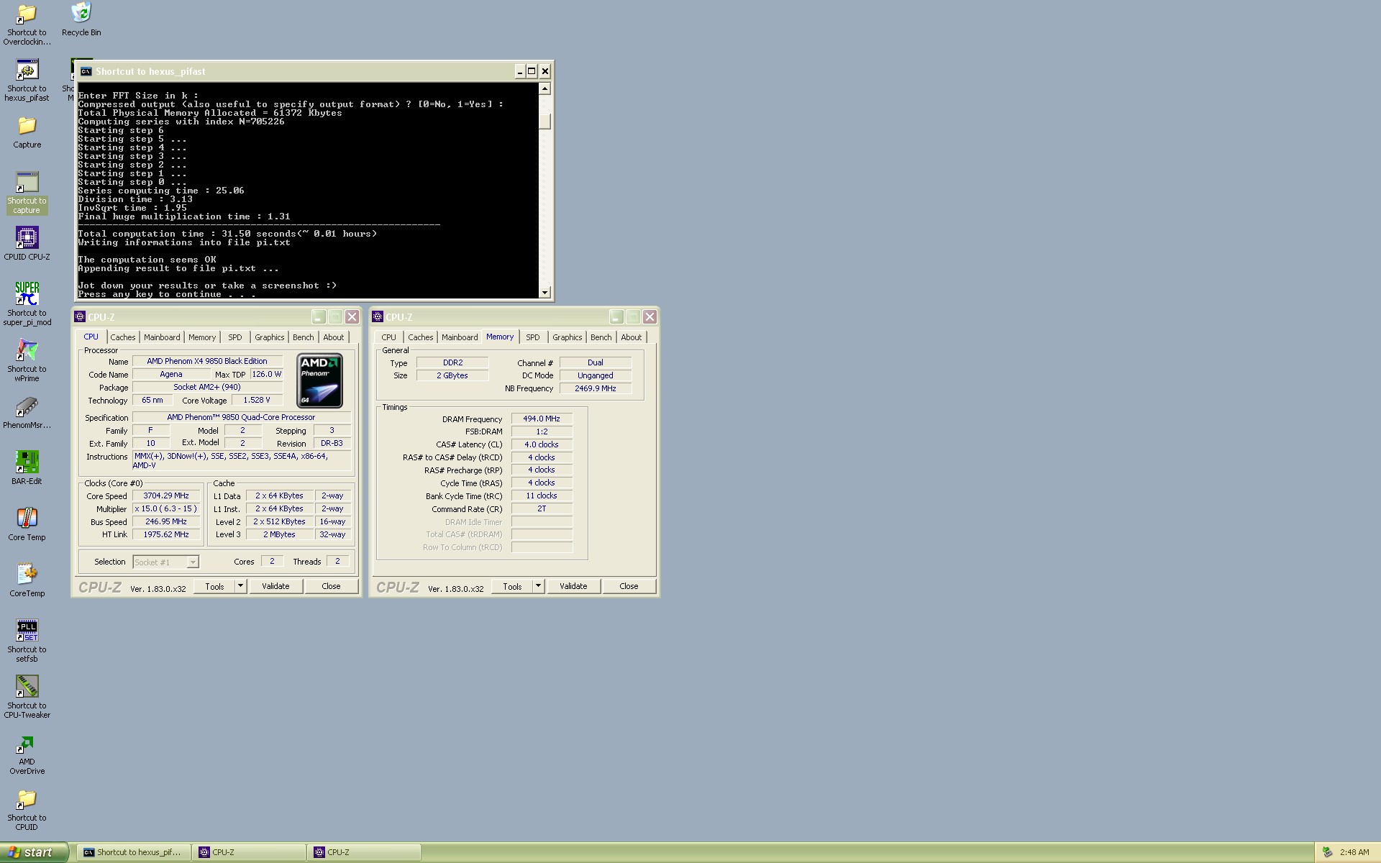Minimize the hexus_pifast console window

tap(519, 71)
